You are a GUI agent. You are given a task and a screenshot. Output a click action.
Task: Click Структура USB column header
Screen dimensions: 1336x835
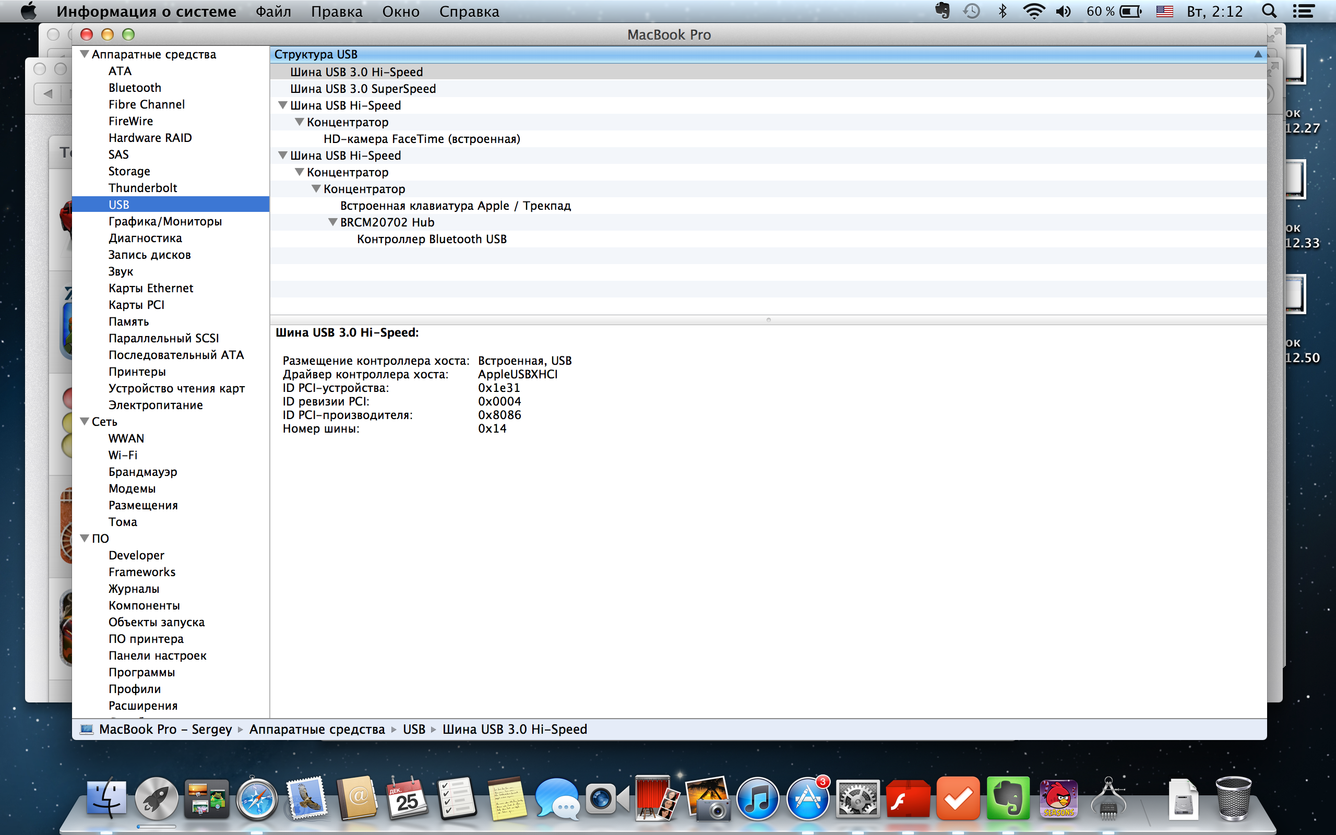tap(768, 54)
